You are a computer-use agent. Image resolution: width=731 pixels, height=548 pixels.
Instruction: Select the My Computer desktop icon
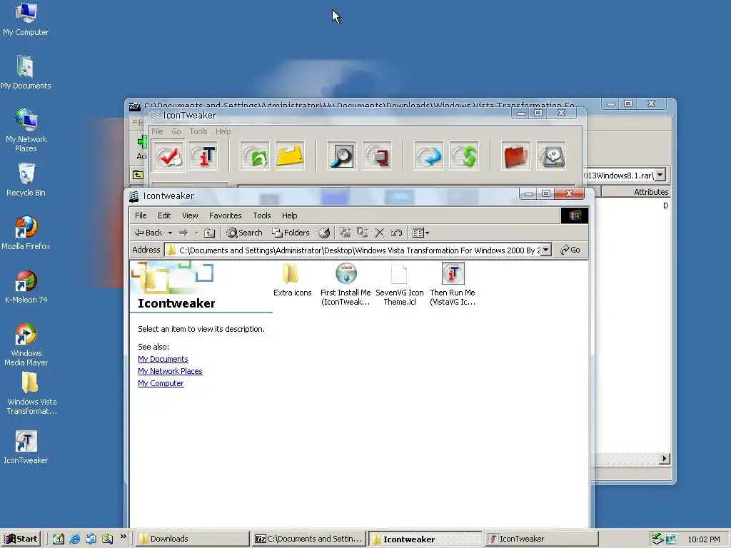[x=26, y=19]
